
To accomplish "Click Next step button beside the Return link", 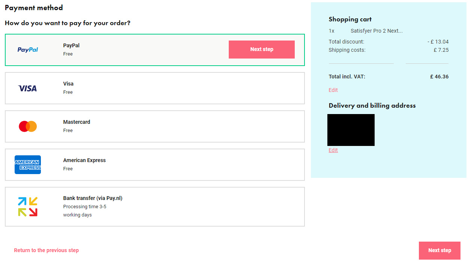I will (x=439, y=251).
